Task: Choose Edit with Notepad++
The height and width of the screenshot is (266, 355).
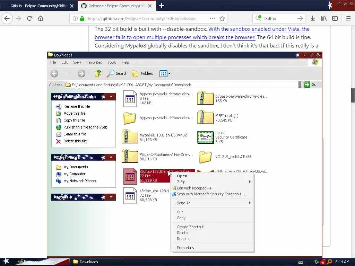Action: pyautogui.click(x=212, y=188)
